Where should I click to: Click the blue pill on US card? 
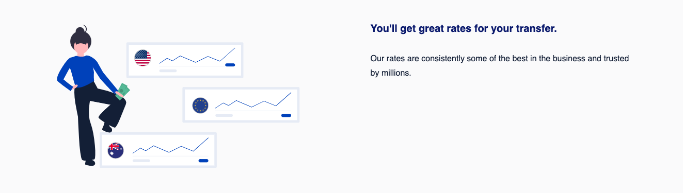coord(230,65)
